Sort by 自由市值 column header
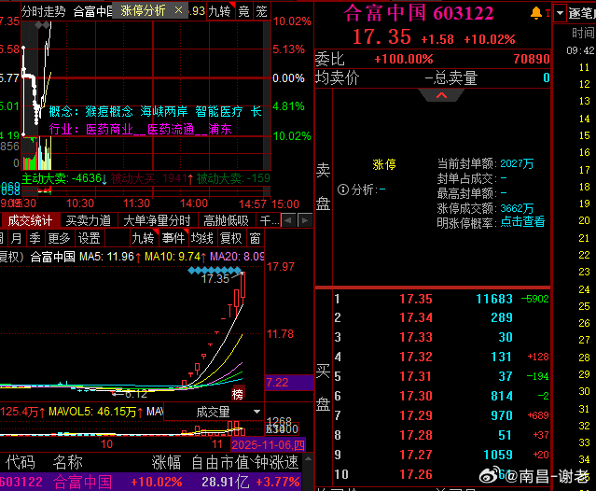596x491 pixels. pos(221,462)
